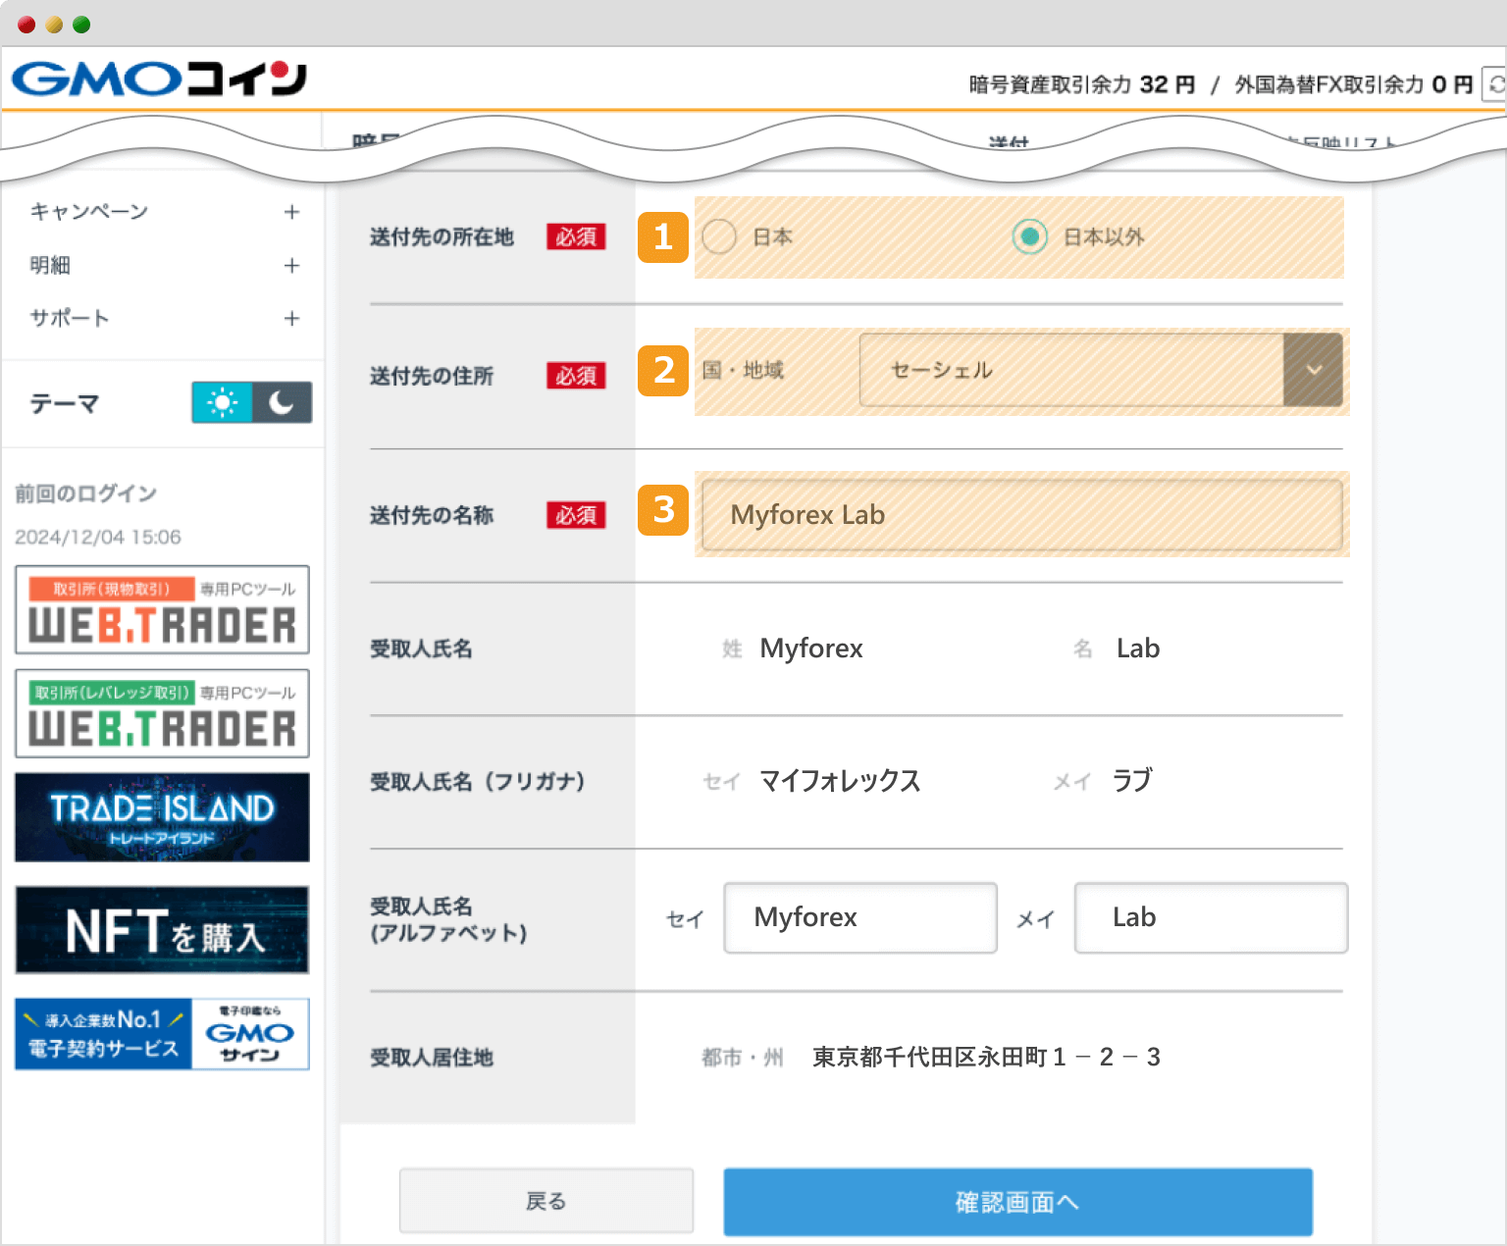Click the 受取人居住地 field label
The height and width of the screenshot is (1246, 1507).
click(x=431, y=1058)
